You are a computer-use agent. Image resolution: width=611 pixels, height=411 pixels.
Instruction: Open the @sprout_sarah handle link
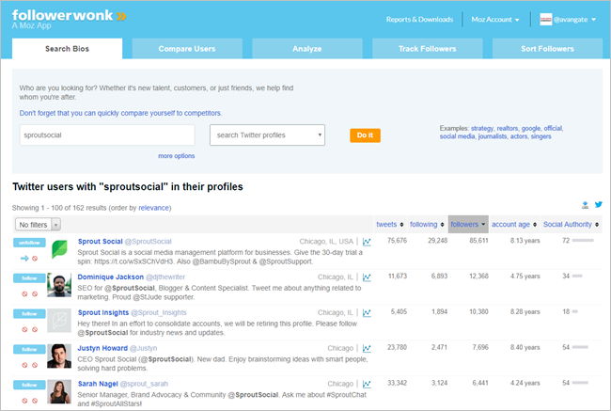pos(144,384)
